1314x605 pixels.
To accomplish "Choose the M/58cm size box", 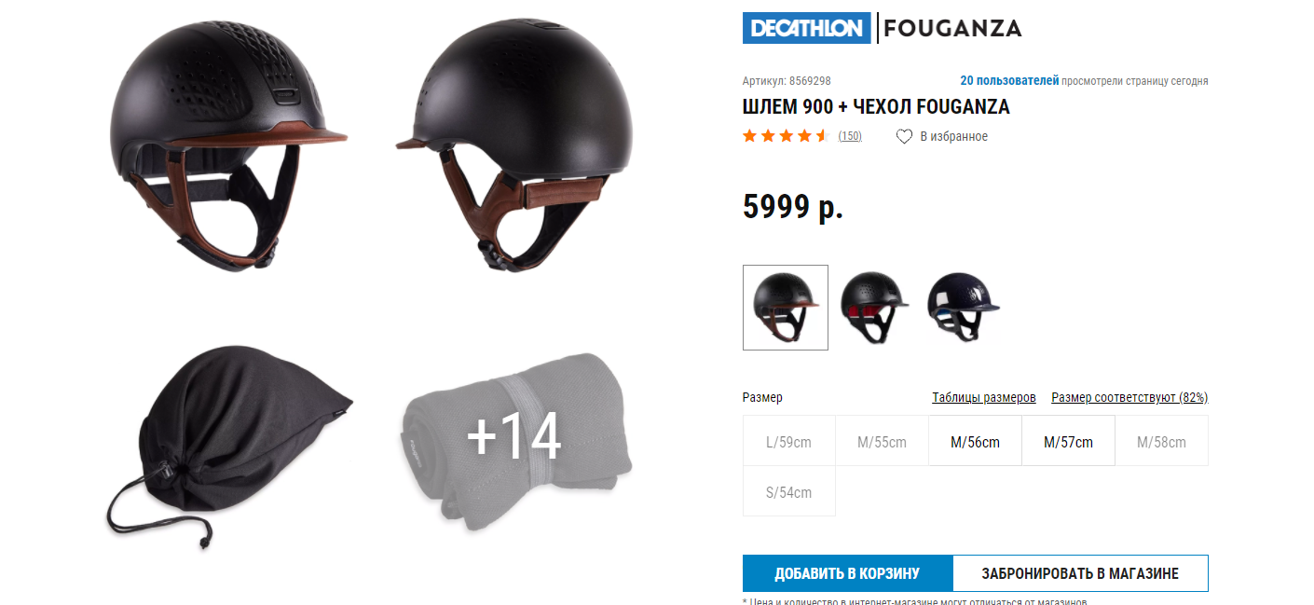I will 1161,441.
